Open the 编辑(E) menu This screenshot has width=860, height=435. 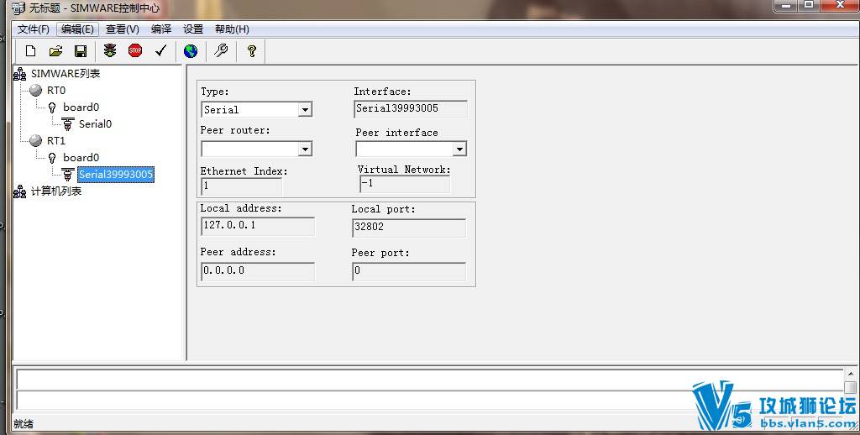(77, 29)
